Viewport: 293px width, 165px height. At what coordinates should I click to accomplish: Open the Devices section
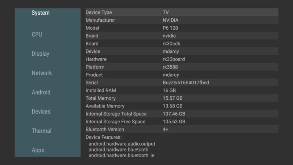[x=41, y=111]
